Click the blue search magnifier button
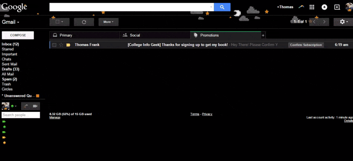Viewport: 353px width, 161px height. [222, 7]
